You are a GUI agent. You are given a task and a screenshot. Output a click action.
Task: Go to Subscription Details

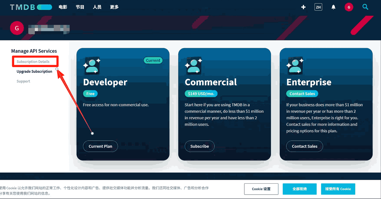pyautogui.click(x=33, y=62)
